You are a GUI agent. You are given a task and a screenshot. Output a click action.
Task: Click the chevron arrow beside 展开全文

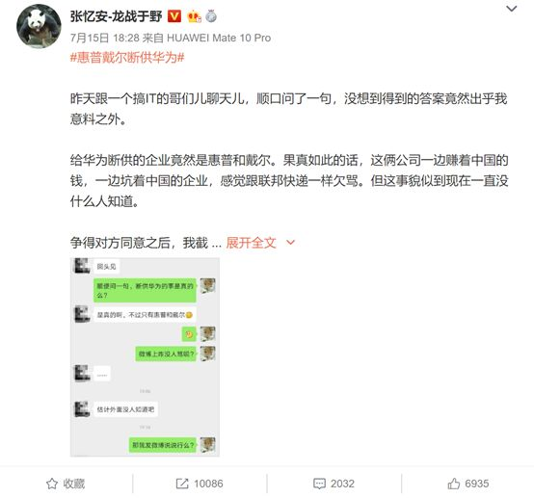290,243
